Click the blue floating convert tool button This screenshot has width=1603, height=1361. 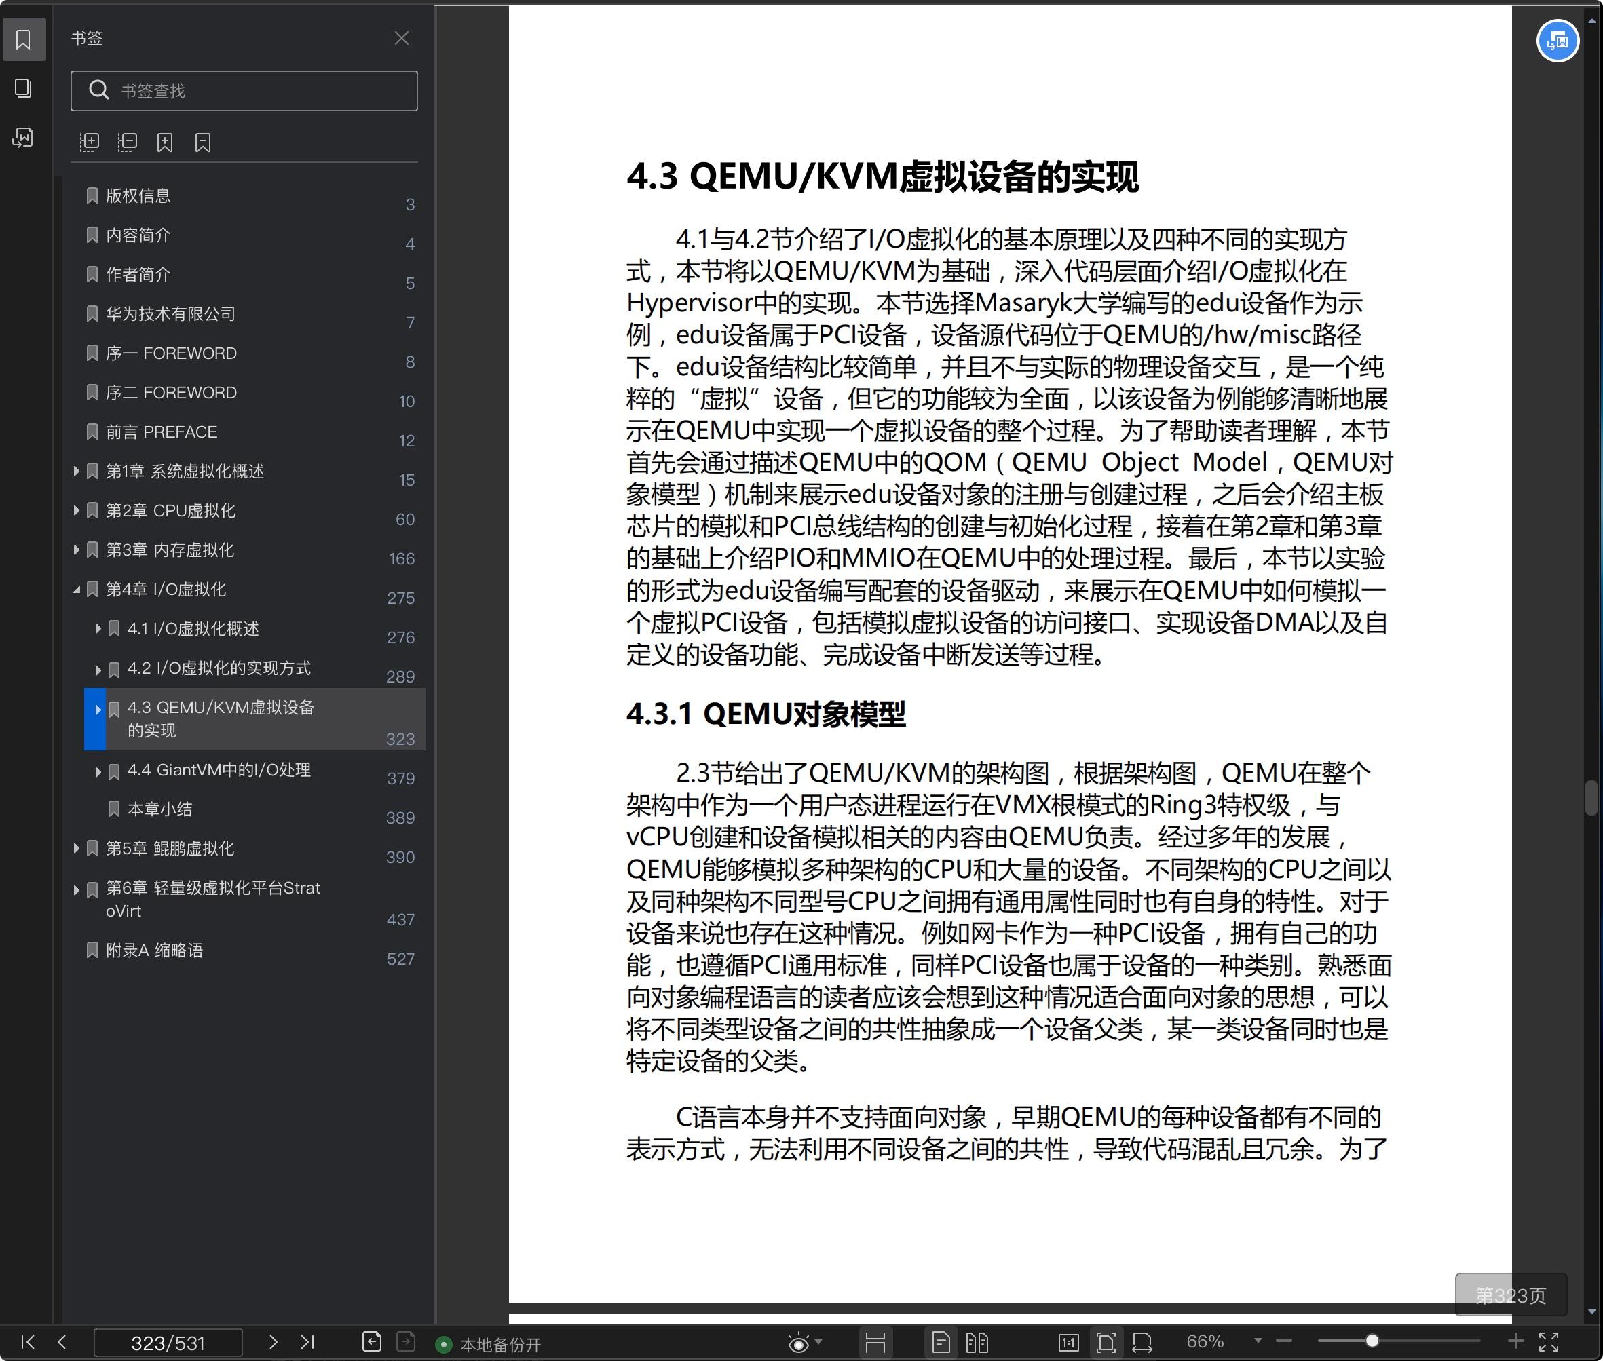pyautogui.click(x=1558, y=41)
